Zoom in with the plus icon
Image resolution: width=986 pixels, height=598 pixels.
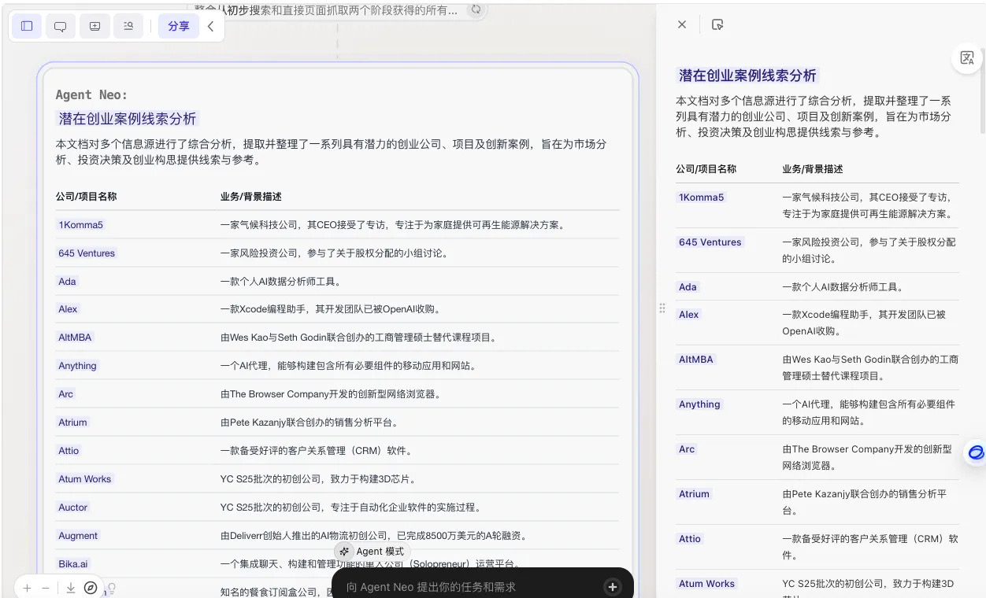click(x=27, y=588)
